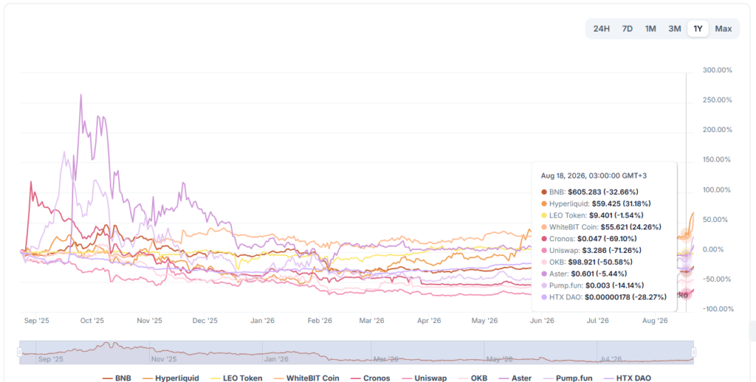Show the Max time range

pyautogui.click(x=724, y=29)
